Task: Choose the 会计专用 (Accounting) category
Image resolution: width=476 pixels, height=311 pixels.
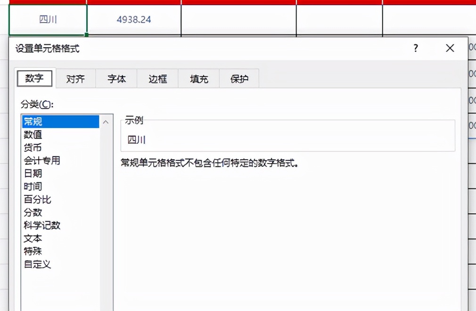Action: click(x=41, y=160)
